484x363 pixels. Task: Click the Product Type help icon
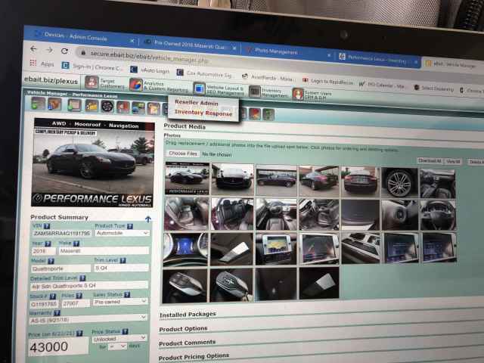tap(130, 226)
